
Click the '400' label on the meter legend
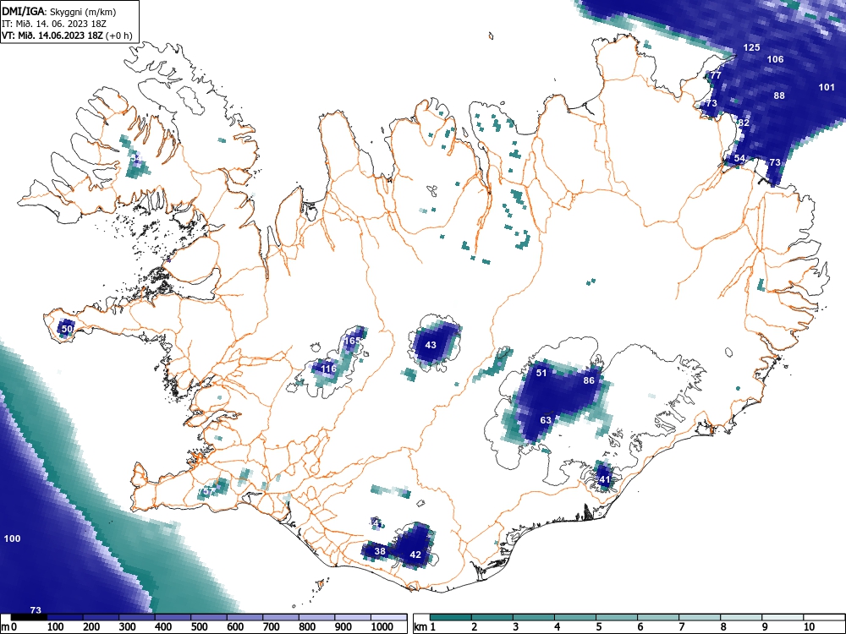(163, 627)
